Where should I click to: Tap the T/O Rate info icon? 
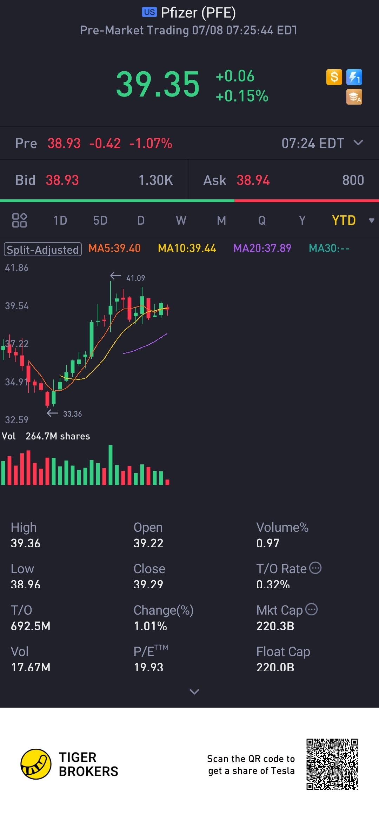pos(315,568)
